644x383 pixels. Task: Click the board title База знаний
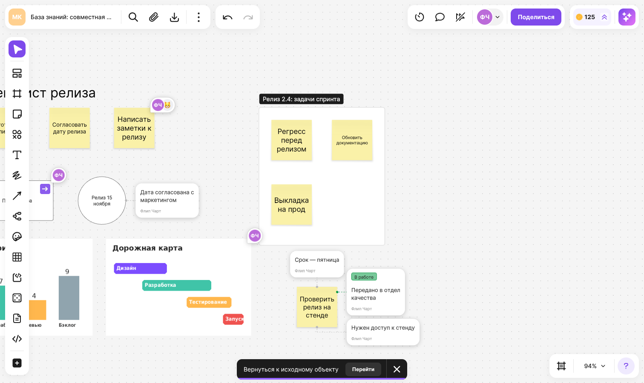click(71, 17)
